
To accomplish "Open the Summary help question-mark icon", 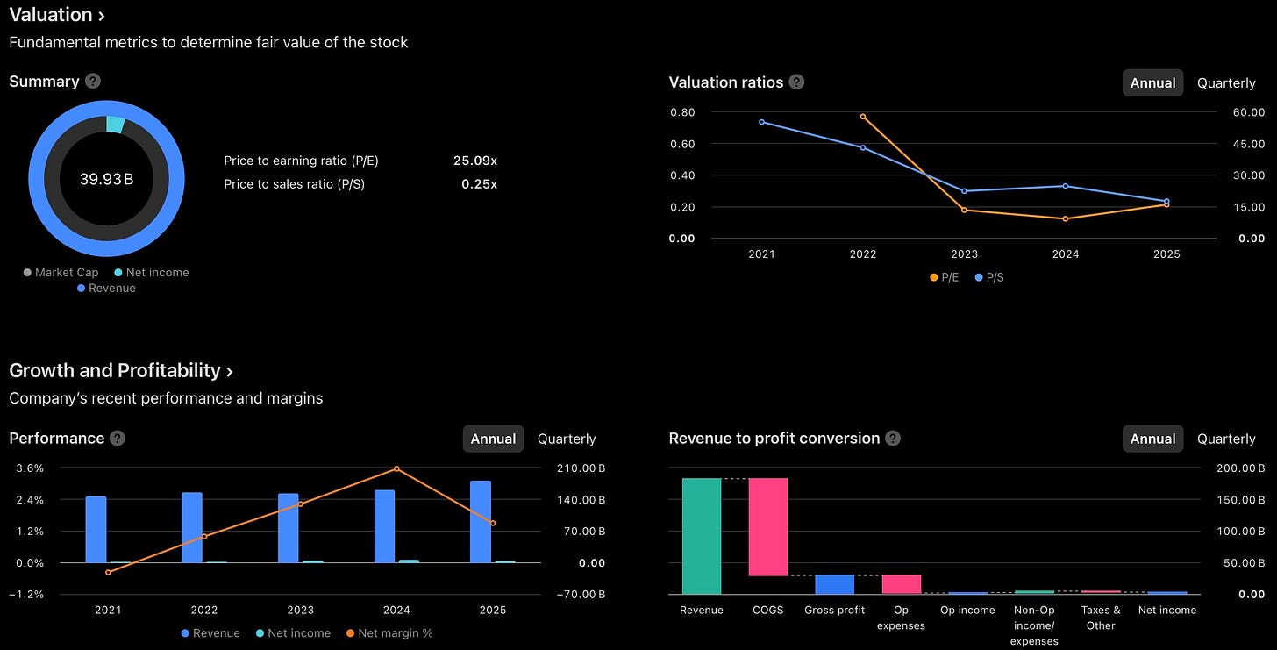I will tap(93, 82).
